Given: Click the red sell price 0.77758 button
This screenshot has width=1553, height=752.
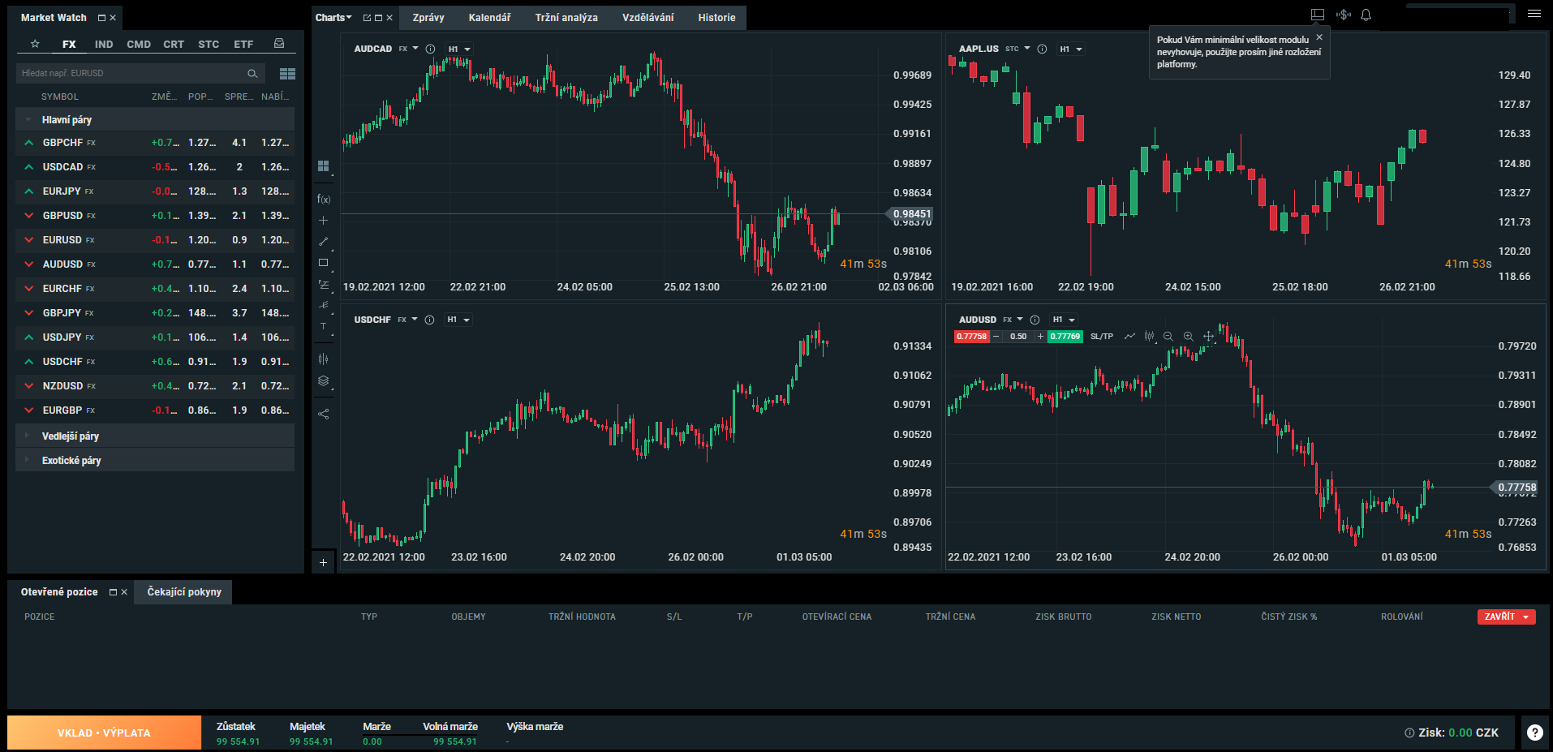Looking at the screenshot, I should click(x=972, y=336).
